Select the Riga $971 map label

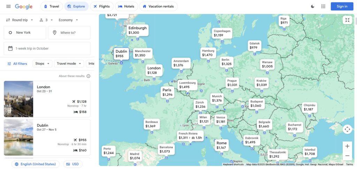284,20
